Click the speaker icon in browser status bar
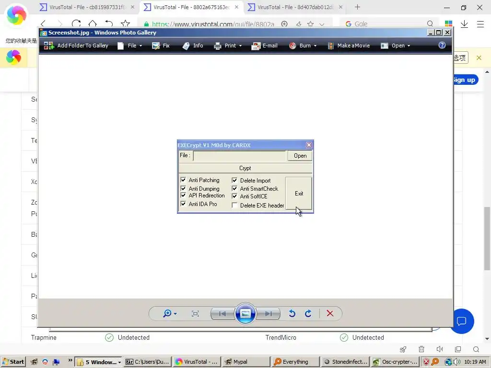 pos(440,349)
